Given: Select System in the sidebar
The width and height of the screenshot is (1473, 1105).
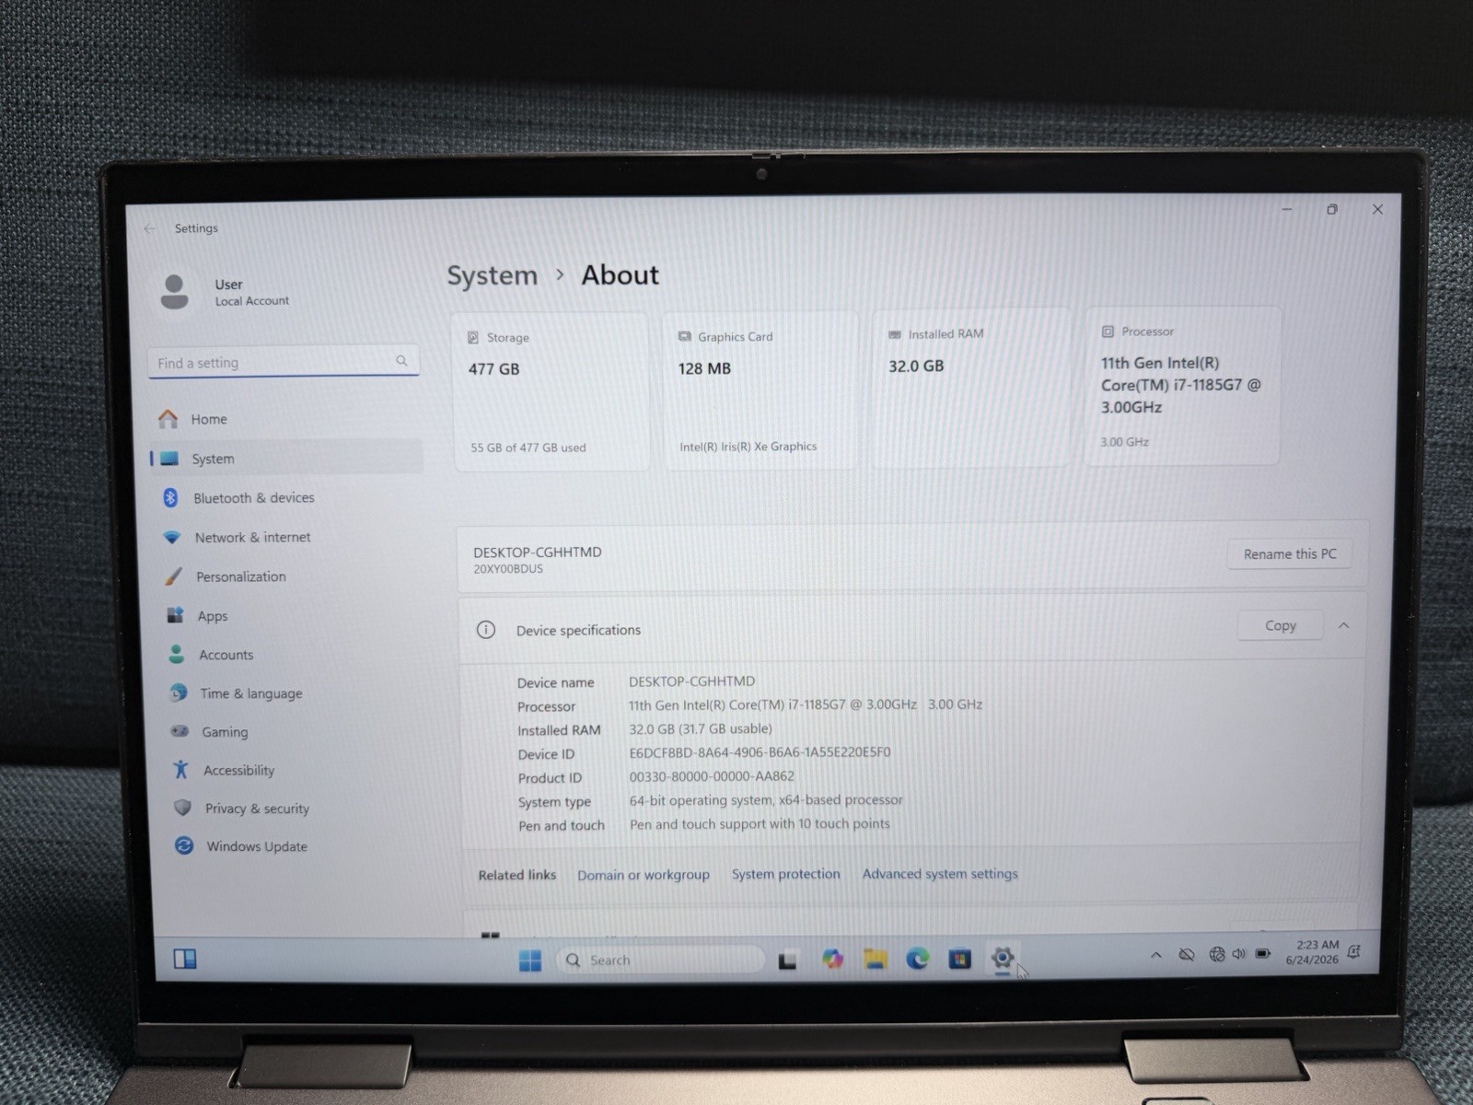Looking at the screenshot, I should (285, 459).
